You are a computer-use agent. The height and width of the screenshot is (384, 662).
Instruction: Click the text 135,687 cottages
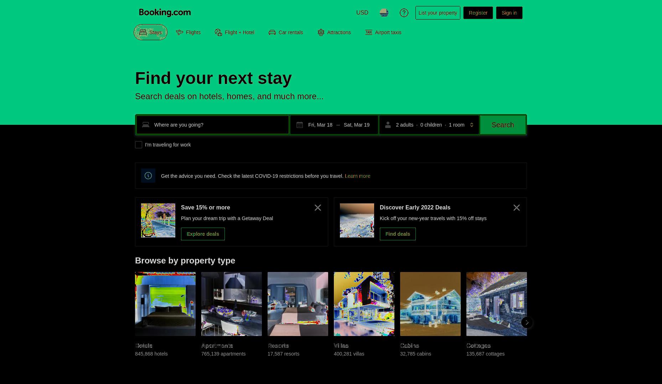click(x=486, y=354)
